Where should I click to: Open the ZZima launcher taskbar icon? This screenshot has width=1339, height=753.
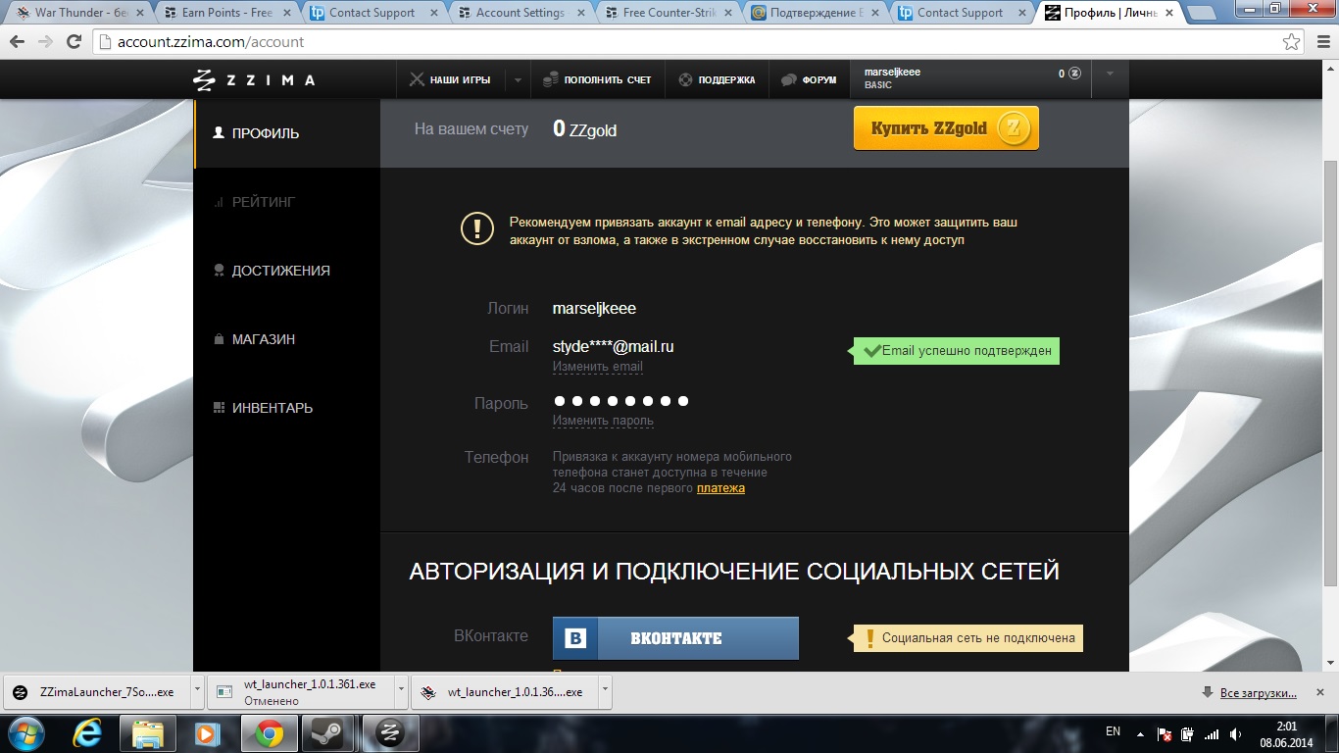389,732
